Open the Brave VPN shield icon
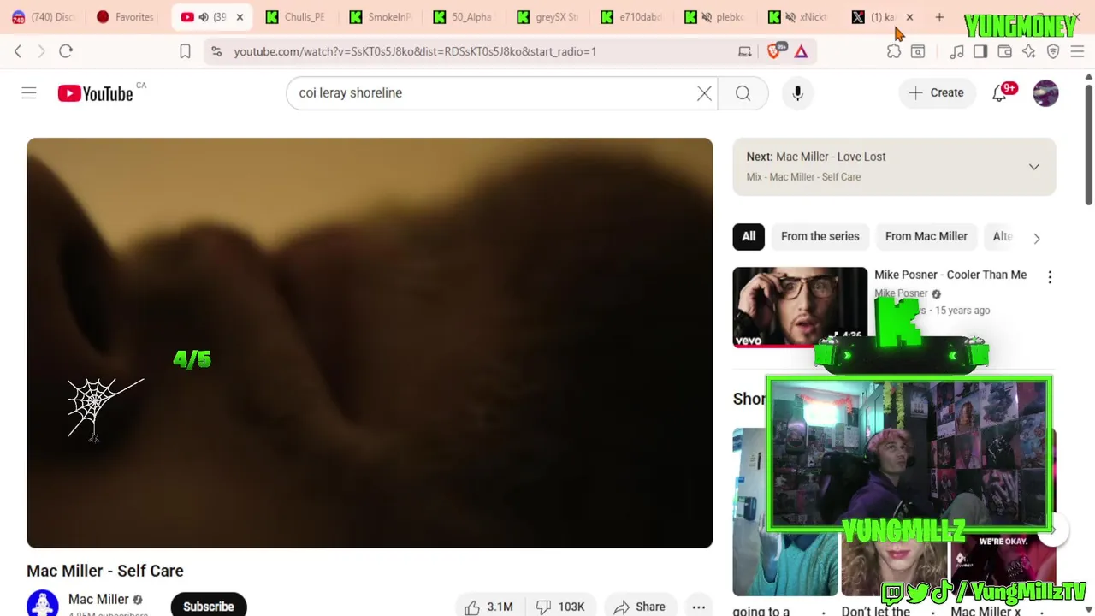The width and height of the screenshot is (1095, 616). (1053, 51)
